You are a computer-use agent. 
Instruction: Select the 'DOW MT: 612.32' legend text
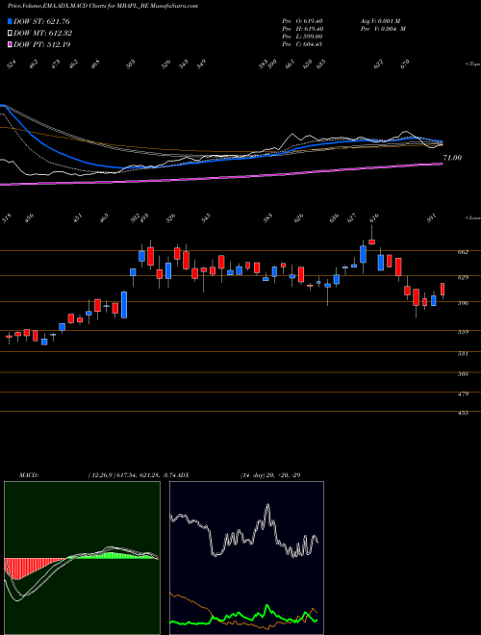click(43, 34)
